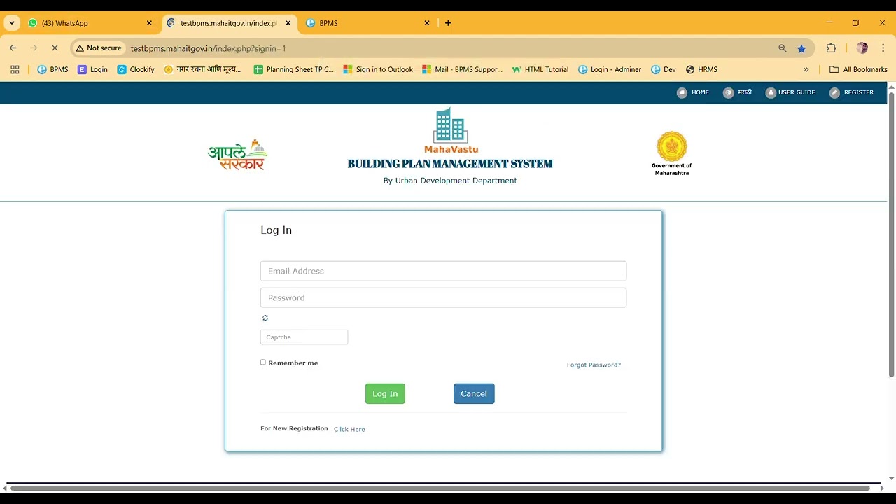The width and height of the screenshot is (896, 504).
Task: Open the Mail - BPMS Support bookmark
Action: coord(462,69)
